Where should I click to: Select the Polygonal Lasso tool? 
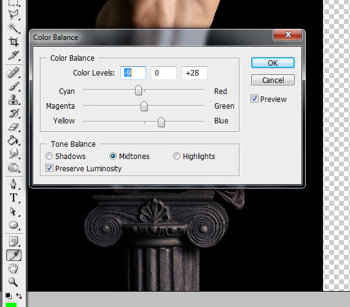14,14
